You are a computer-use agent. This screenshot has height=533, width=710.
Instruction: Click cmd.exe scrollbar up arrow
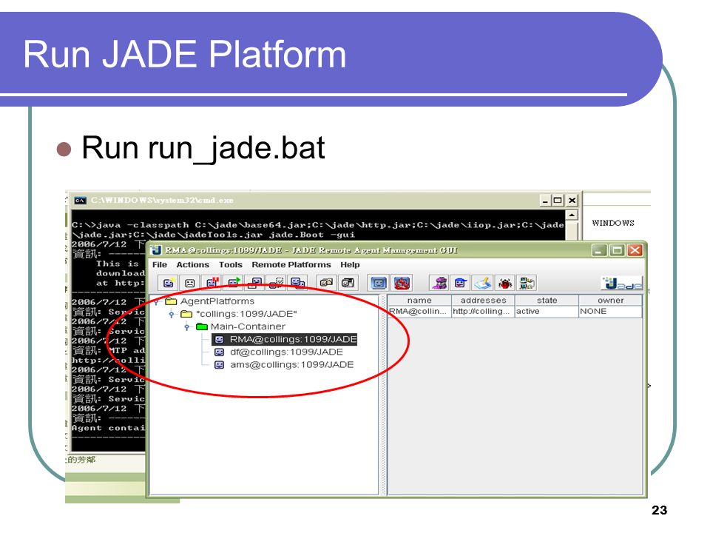click(x=572, y=215)
